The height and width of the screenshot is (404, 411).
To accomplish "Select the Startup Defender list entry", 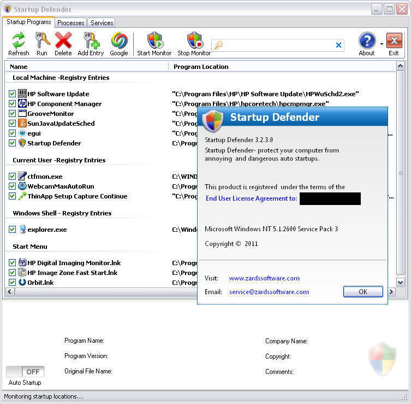I will point(54,143).
